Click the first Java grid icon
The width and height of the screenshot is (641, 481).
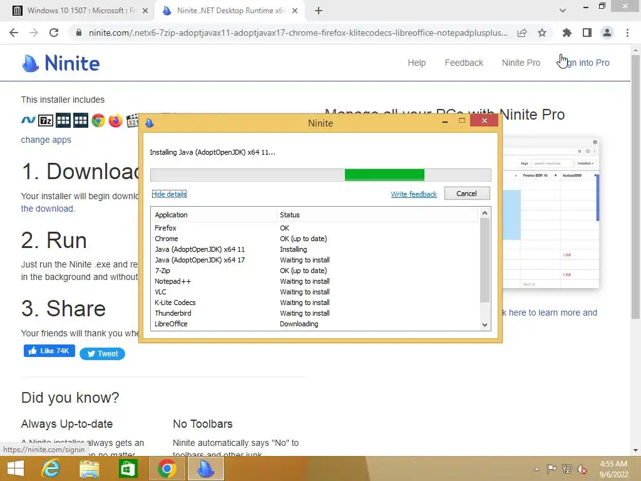(63, 121)
